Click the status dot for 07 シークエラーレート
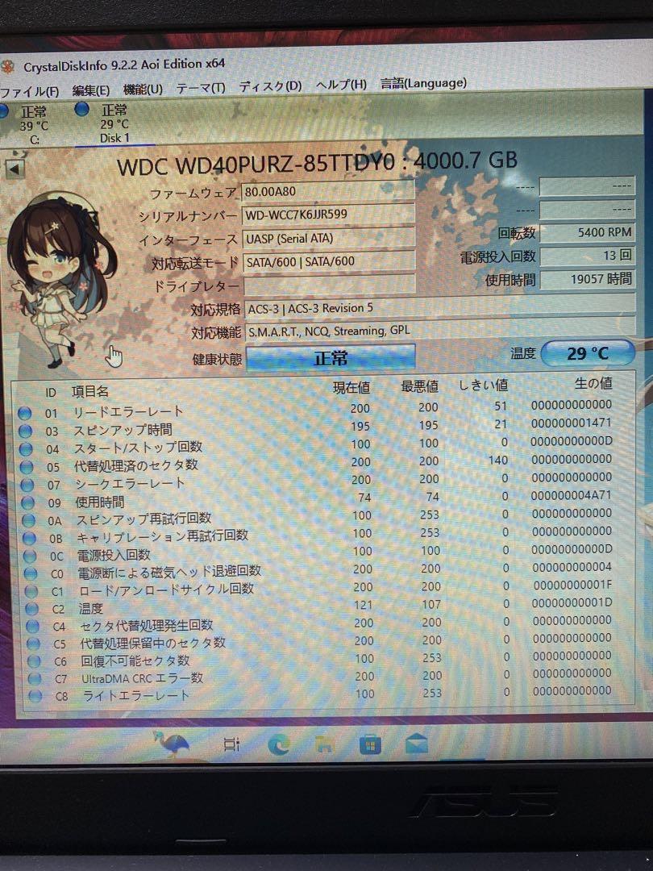This screenshot has height=871, width=653. coord(27,485)
